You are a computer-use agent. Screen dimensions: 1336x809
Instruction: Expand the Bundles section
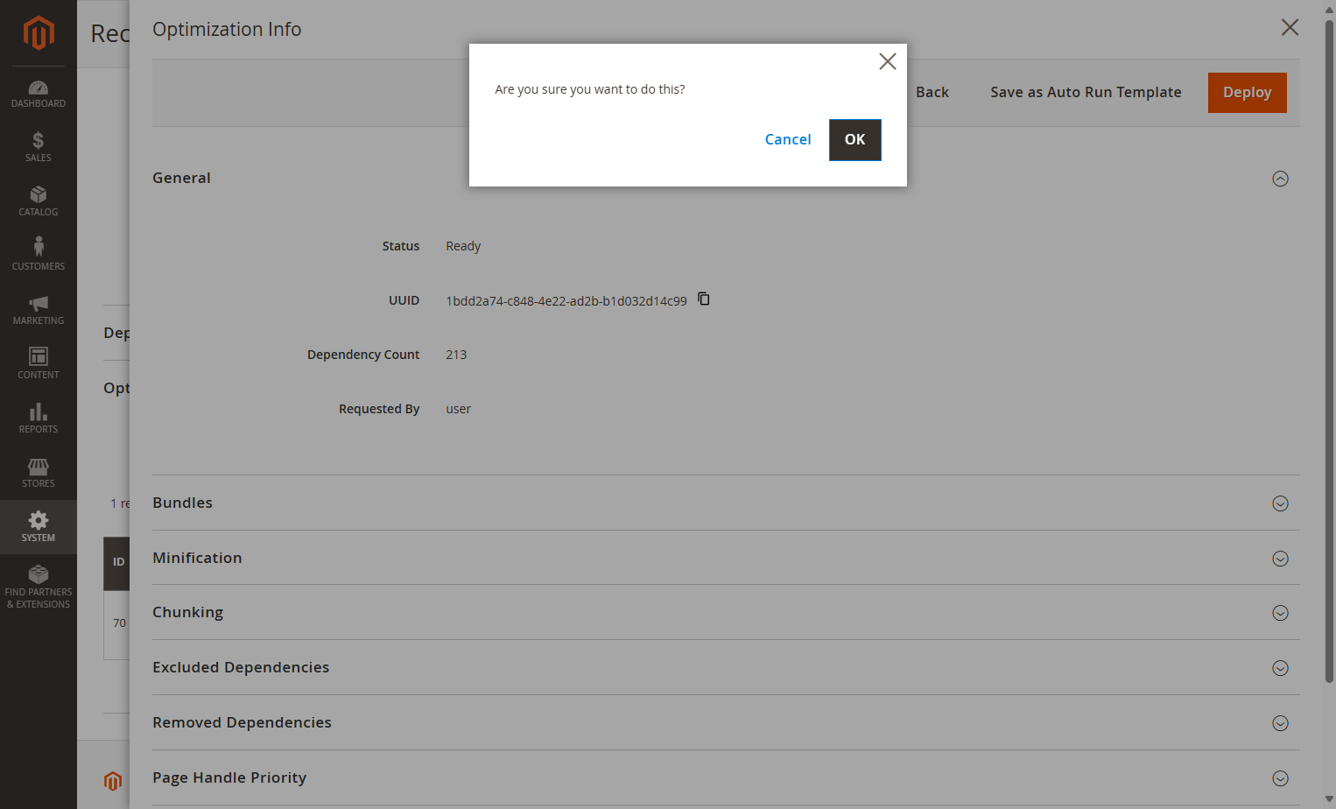pos(1280,503)
